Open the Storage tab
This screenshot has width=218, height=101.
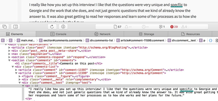[146, 34]
